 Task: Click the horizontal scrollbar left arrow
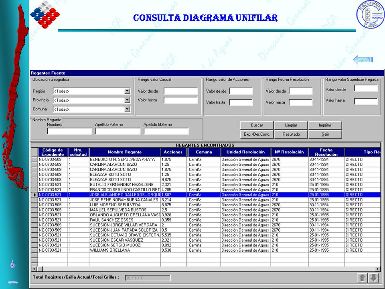[34, 269]
